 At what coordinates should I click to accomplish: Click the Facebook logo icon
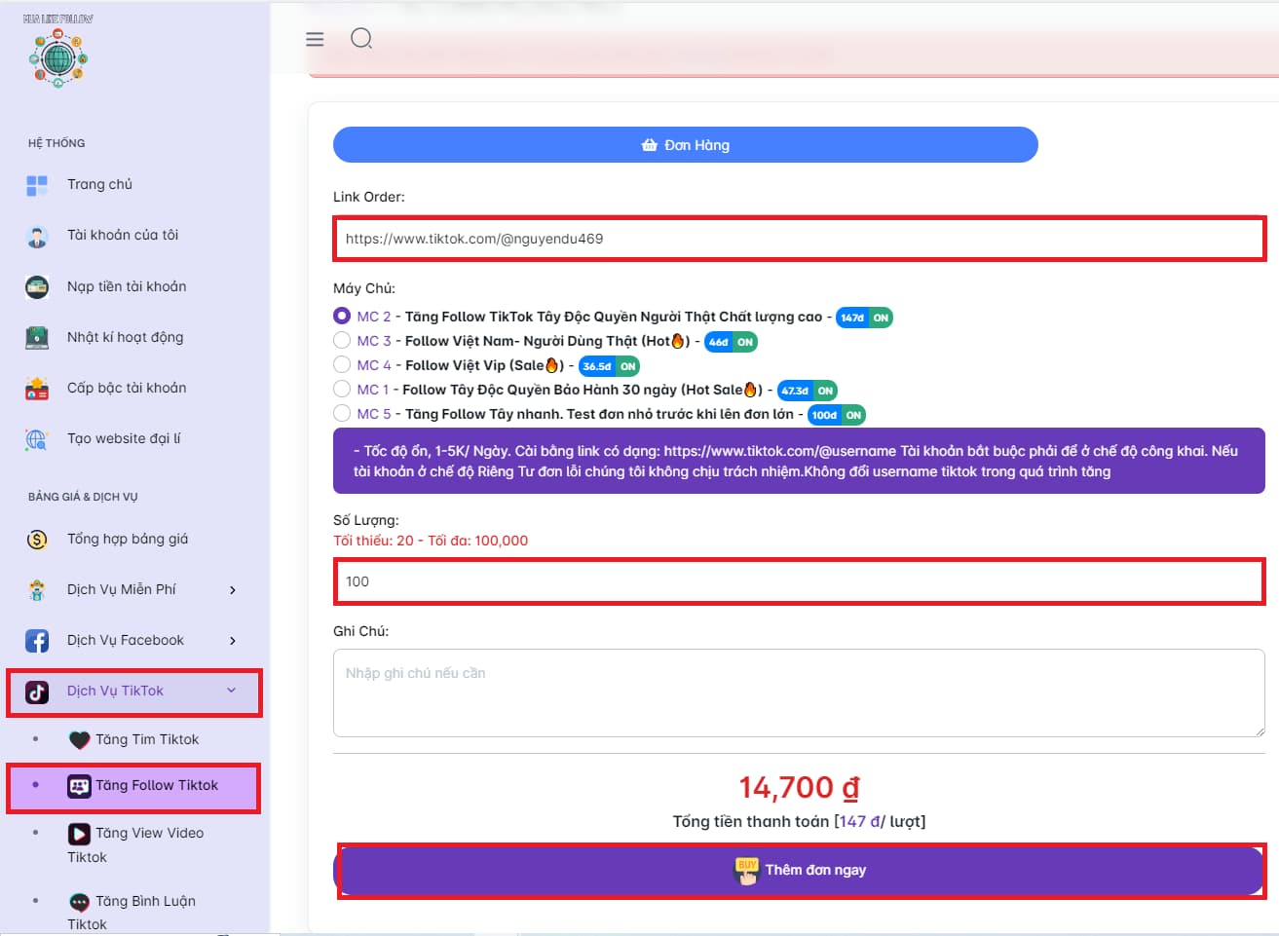pos(37,640)
